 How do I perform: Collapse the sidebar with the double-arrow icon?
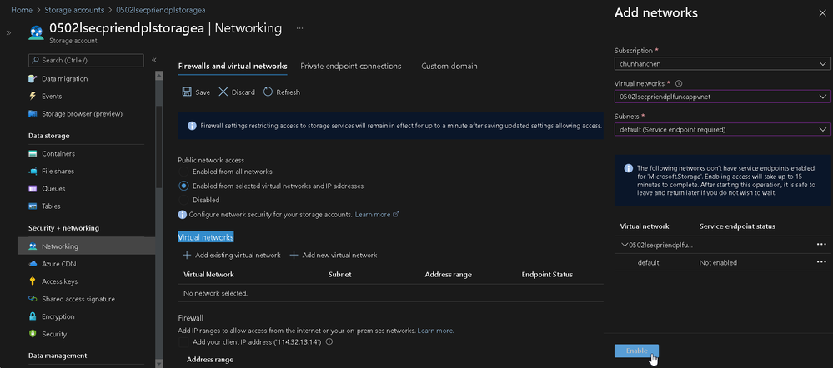(154, 61)
